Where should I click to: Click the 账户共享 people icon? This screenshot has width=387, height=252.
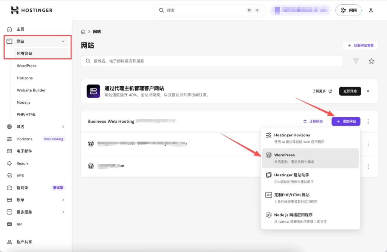9,242
